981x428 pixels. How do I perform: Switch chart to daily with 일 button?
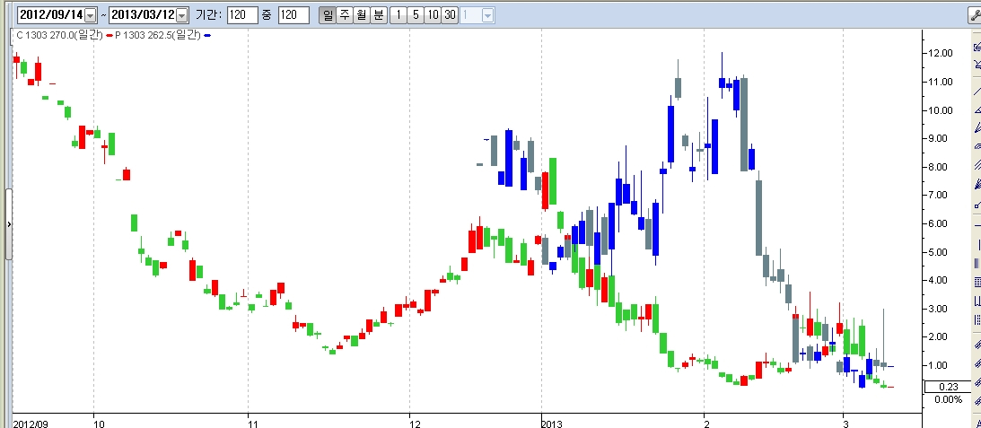coord(327,15)
